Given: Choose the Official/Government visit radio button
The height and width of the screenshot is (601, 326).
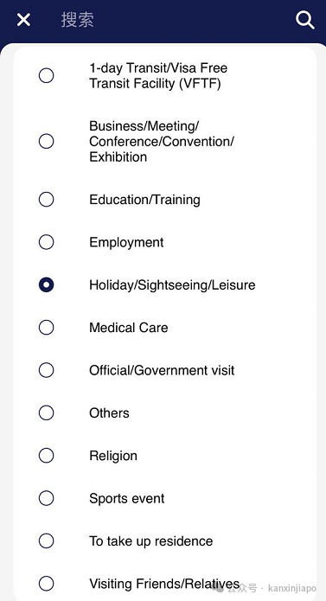Looking at the screenshot, I should click(47, 370).
